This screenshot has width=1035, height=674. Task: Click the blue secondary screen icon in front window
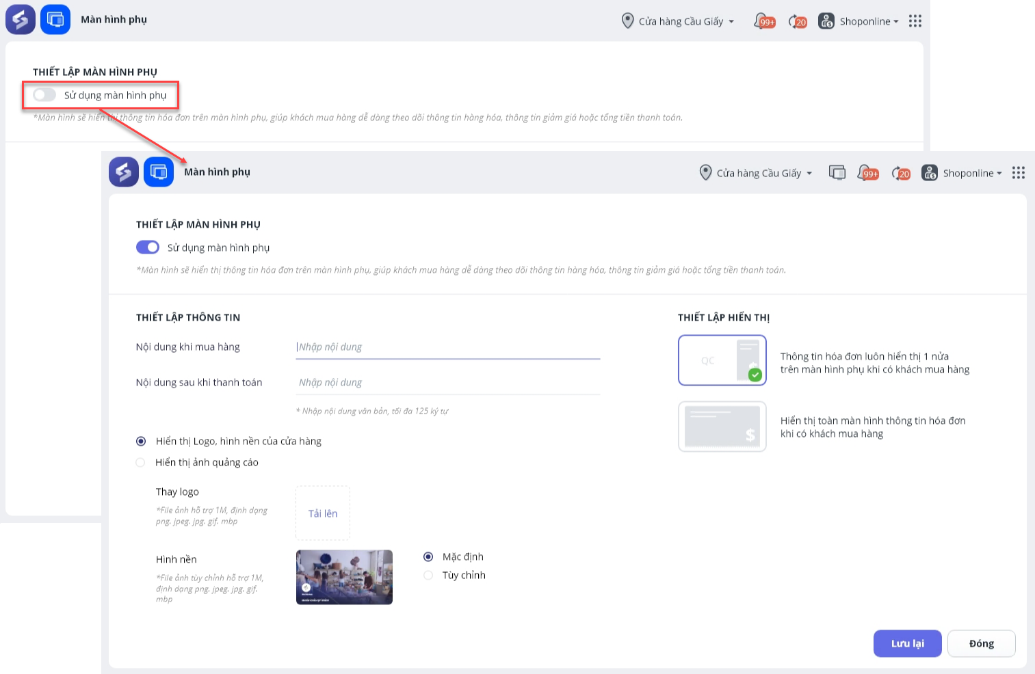159,172
